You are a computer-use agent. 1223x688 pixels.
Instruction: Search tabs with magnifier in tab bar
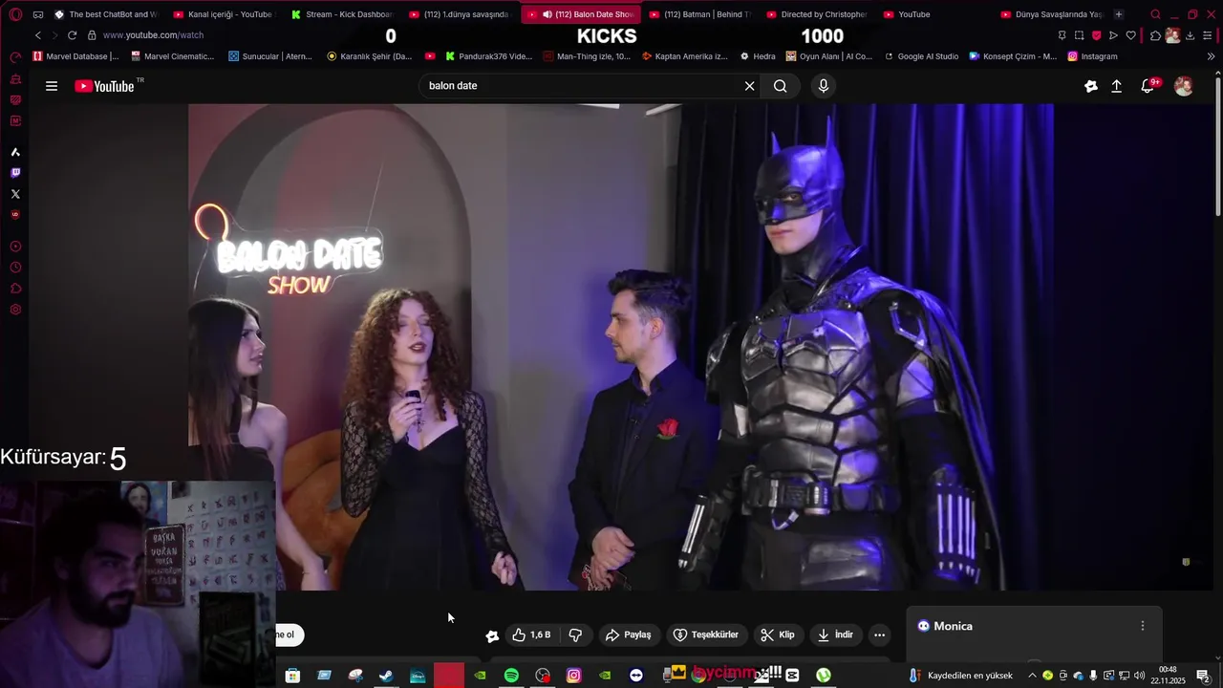1155,14
